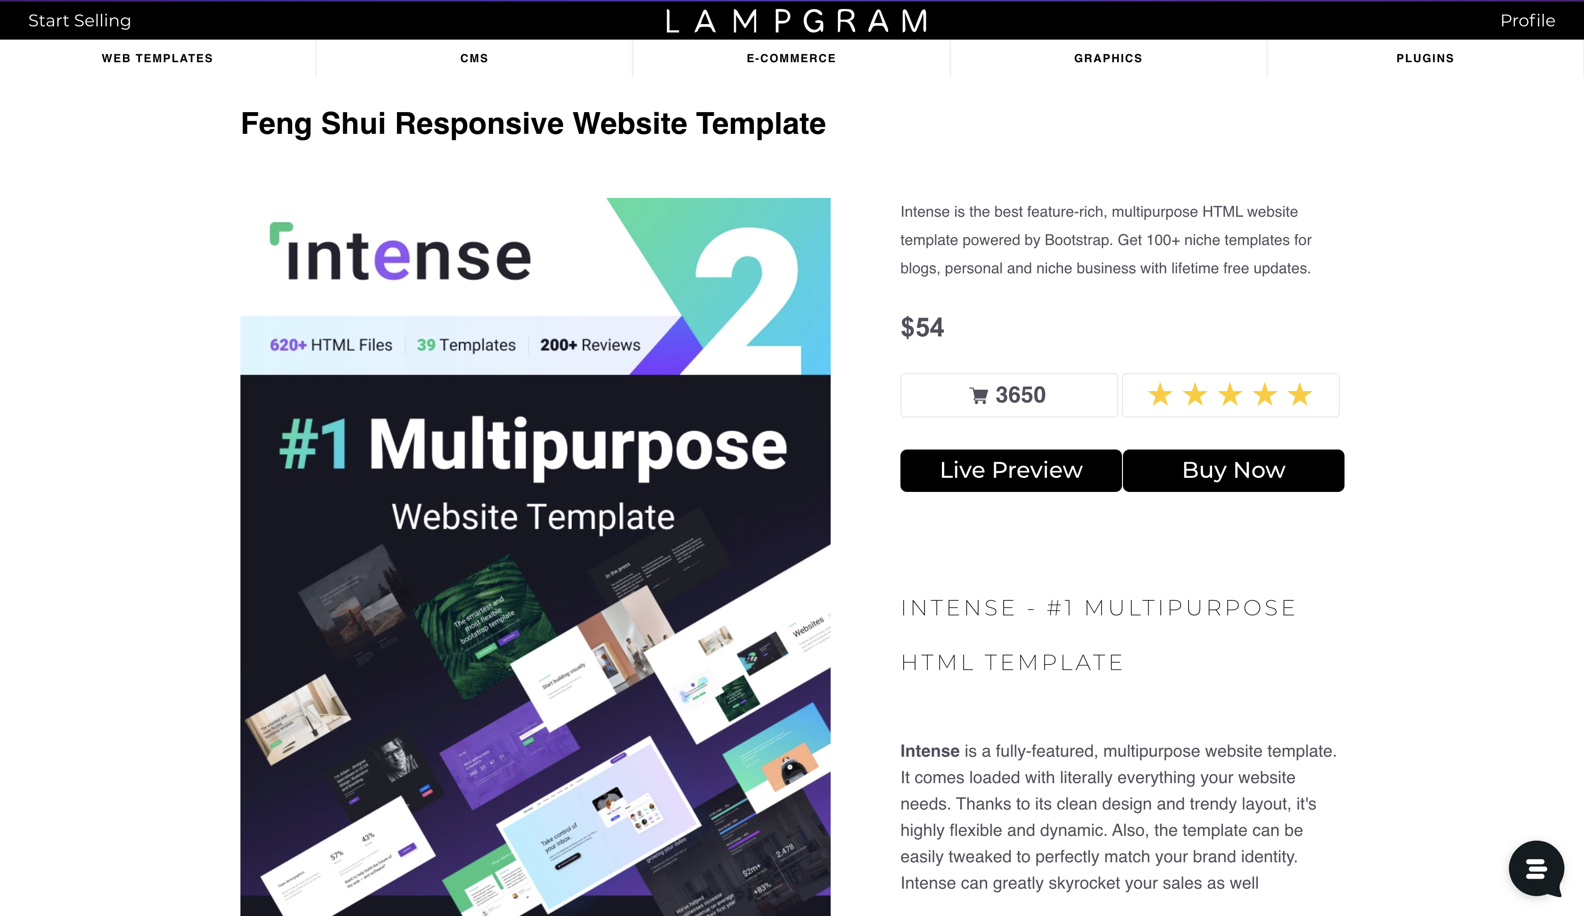Go to the E-Commerce category
The image size is (1584, 916).
791,58
